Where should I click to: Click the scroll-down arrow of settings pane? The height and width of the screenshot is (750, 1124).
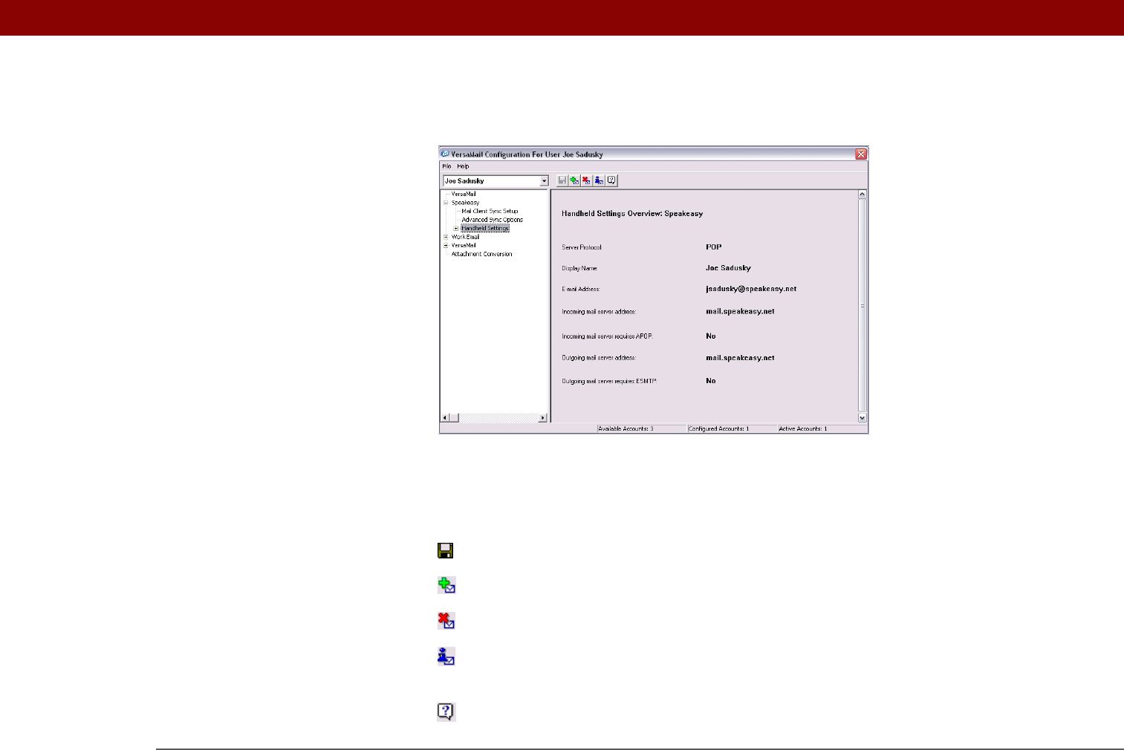click(x=863, y=418)
